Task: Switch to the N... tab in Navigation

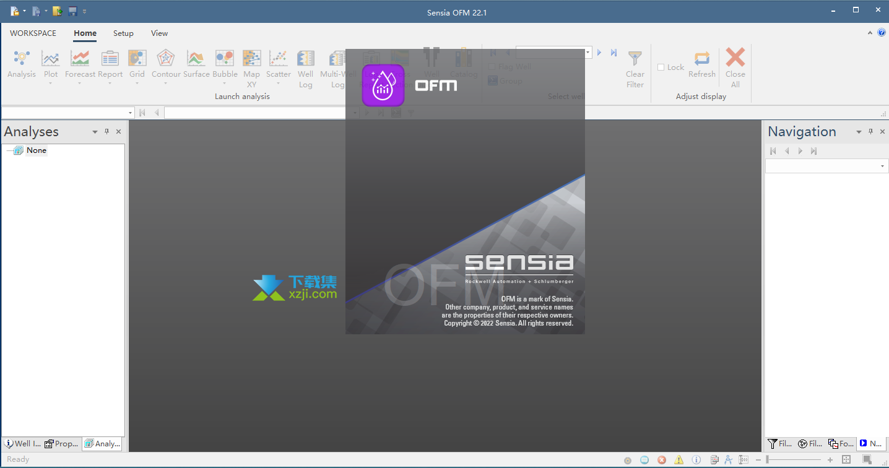Action: click(x=871, y=444)
